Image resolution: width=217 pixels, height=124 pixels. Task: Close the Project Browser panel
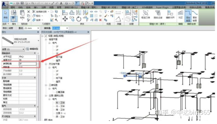(x=88, y=32)
